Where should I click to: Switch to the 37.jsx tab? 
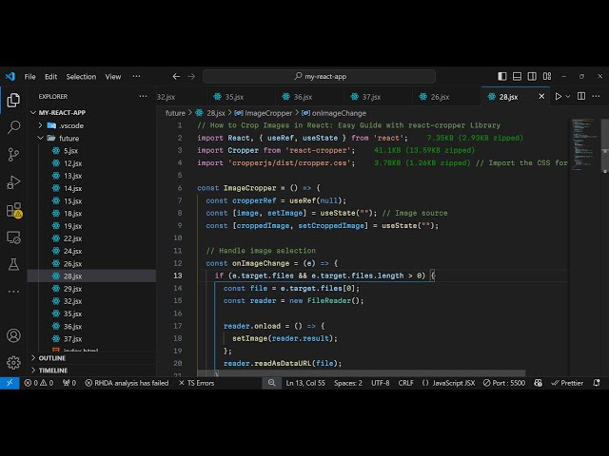tap(370, 97)
